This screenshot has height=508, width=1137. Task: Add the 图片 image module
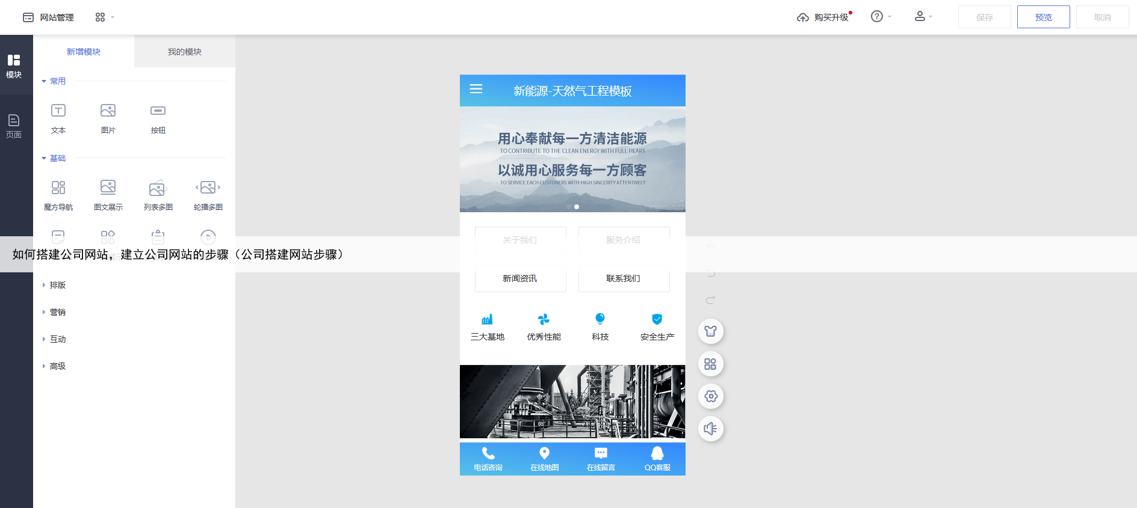click(x=108, y=111)
